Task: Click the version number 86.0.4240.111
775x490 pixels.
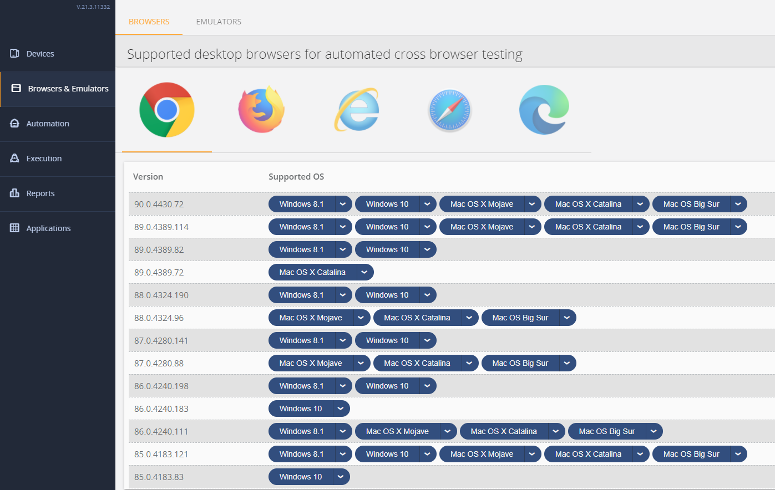Action: point(161,431)
